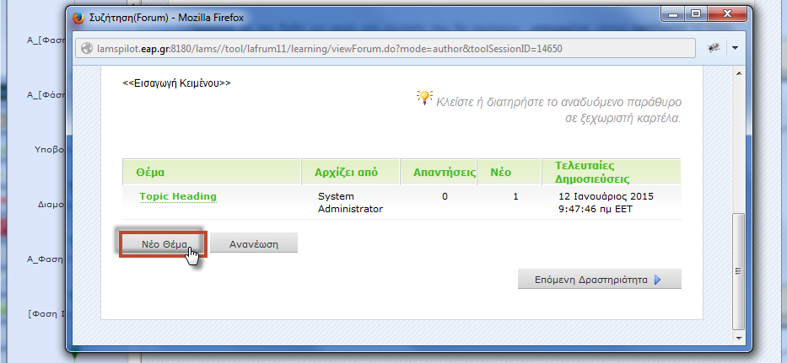
Task: Click the globe site identity icon
Action: coord(88,49)
